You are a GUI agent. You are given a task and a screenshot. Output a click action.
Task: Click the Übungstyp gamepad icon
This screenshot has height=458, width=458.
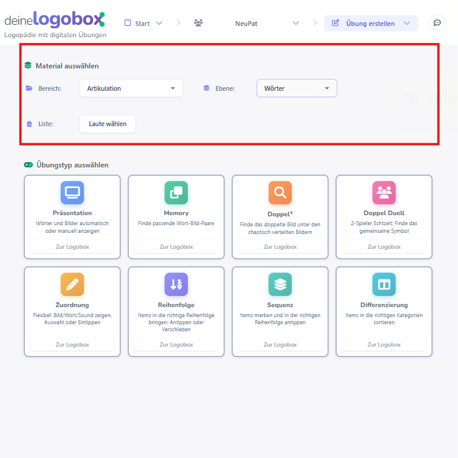point(28,164)
